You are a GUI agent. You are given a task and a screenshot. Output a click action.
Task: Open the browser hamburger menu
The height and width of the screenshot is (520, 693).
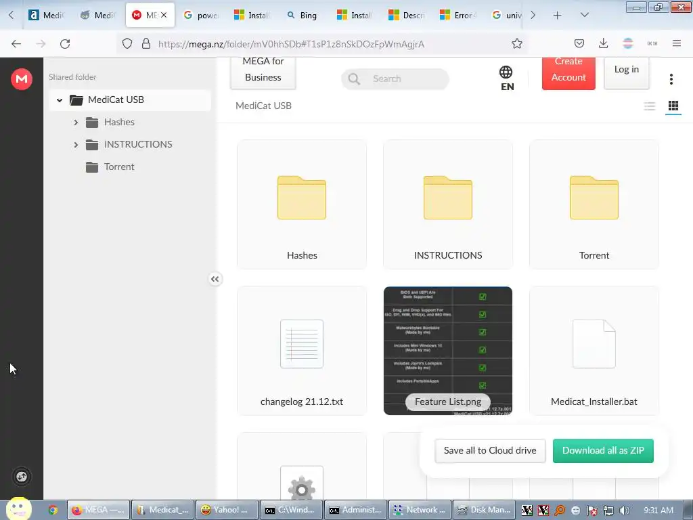coord(677,43)
